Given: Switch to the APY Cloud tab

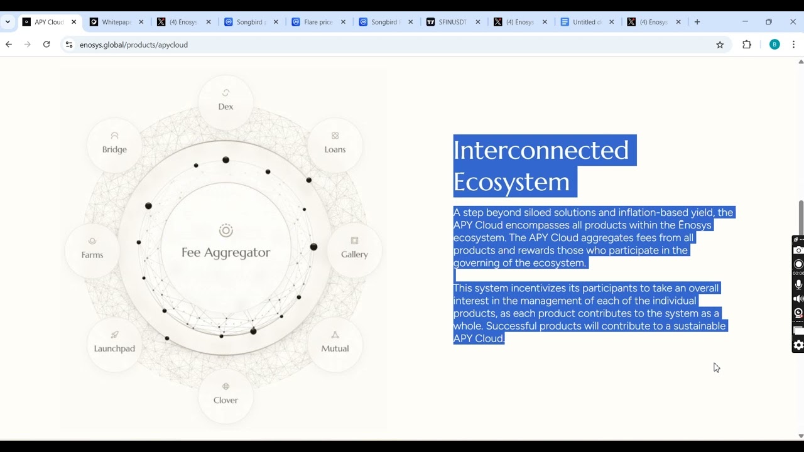Looking at the screenshot, I should (49, 22).
